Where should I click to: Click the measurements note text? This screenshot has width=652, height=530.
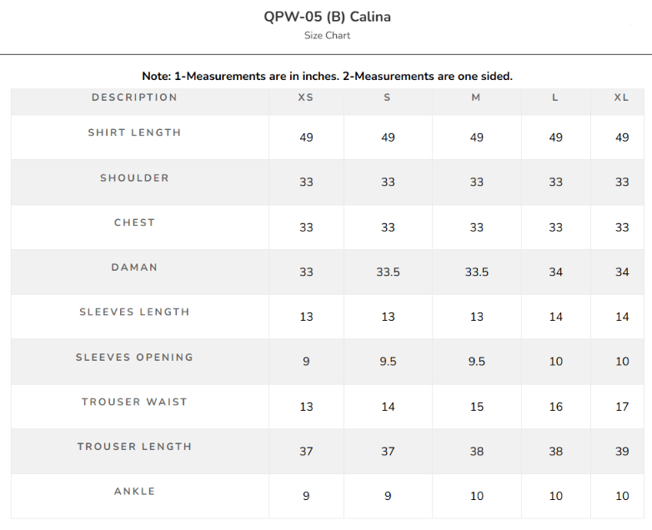(x=327, y=76)
